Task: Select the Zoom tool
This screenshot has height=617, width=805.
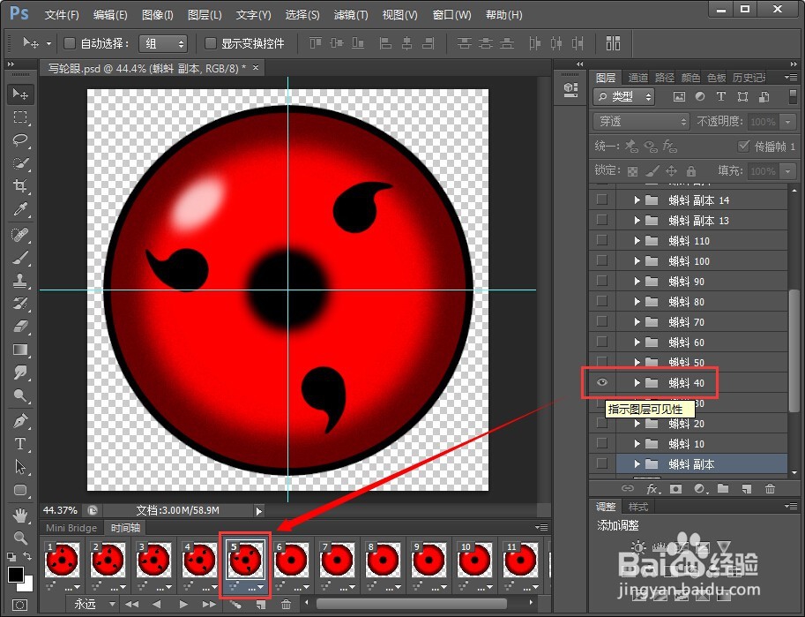Action: [x=20, y=538]
